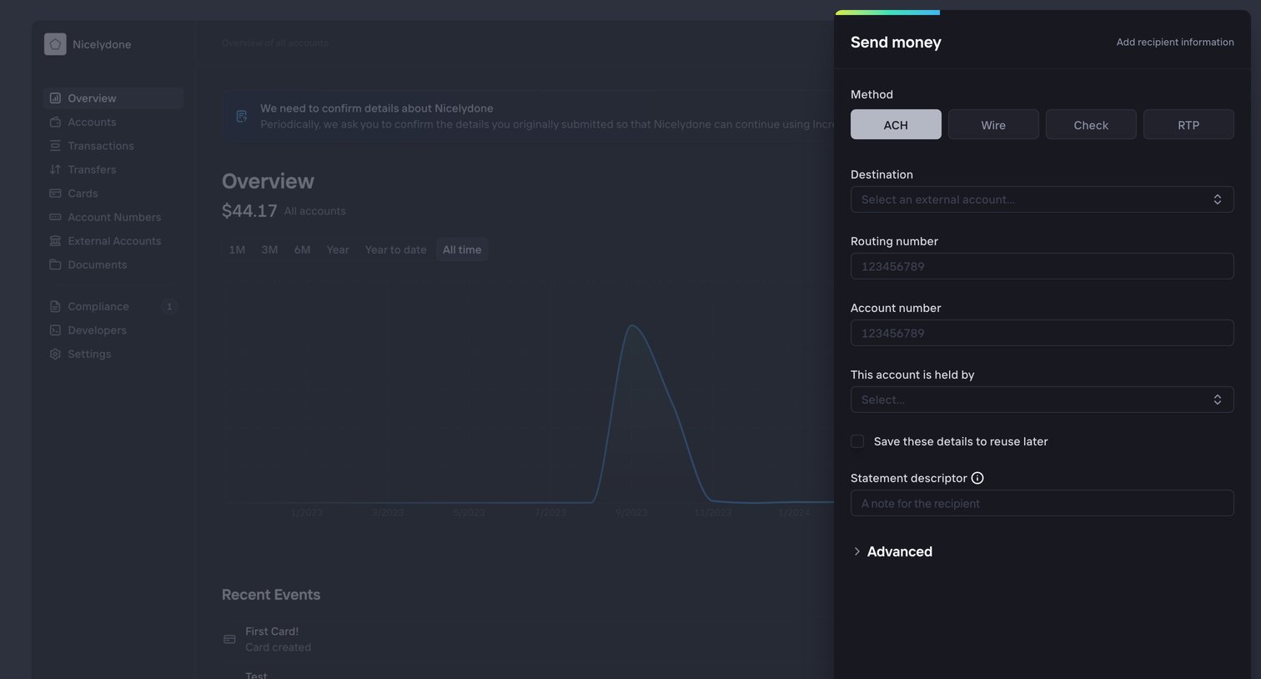Viewport: 1261px width, 679px height.
Task: Switch chart range to Year to date
Action: tap(395, 249)
